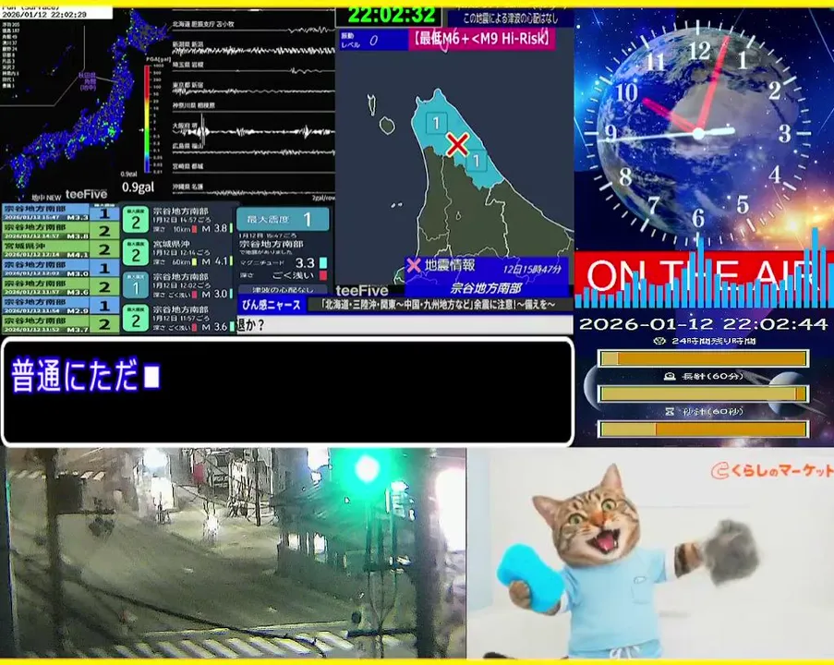The image size is (834, 665).
Task: Click the 秒針(60秒) progress bar
Action: tap(703, 429)
